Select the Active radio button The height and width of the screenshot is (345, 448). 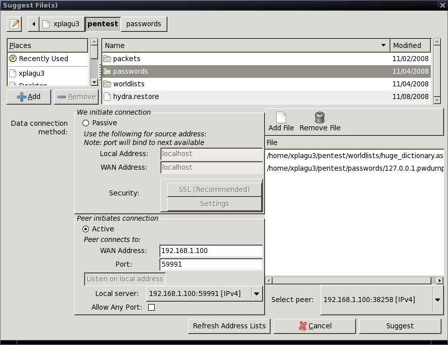coord(85,229)
